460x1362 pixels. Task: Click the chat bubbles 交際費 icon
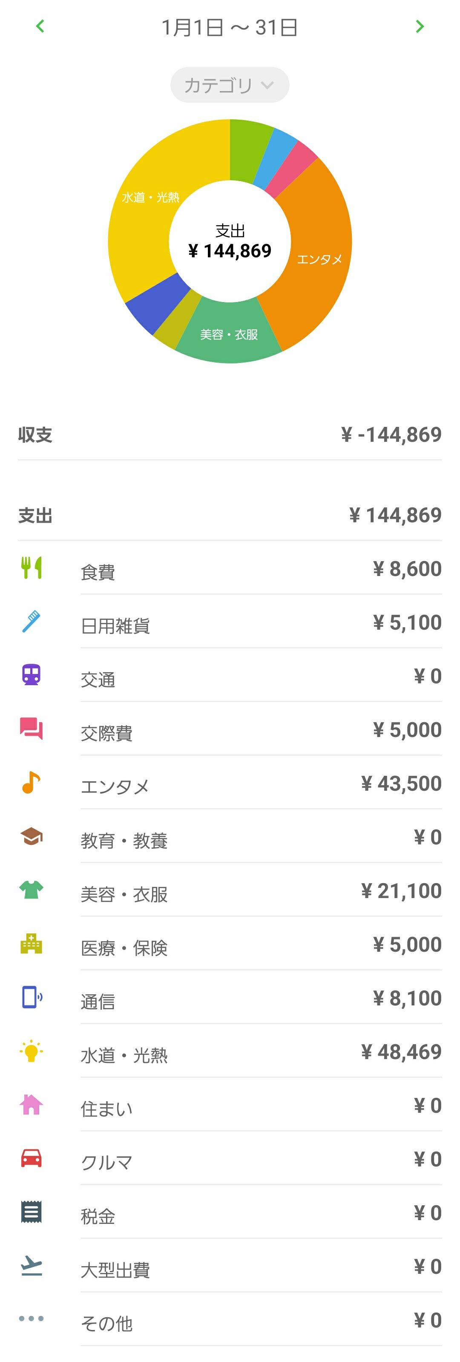tap(31, 729)
